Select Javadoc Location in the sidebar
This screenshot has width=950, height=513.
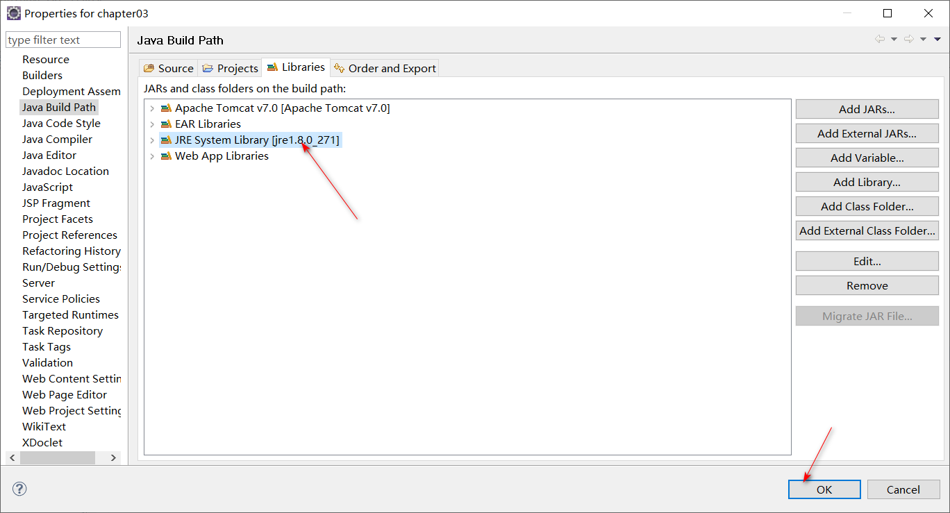pyautogui.click(x=65, y=171)
